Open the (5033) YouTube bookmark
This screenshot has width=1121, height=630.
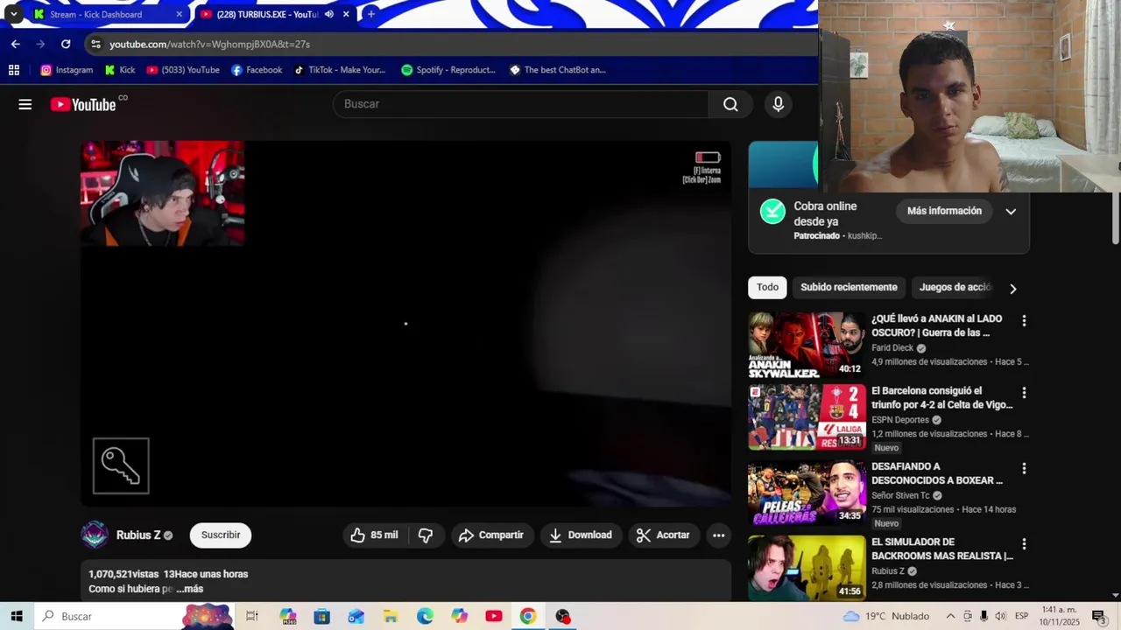tap(183, 70)
